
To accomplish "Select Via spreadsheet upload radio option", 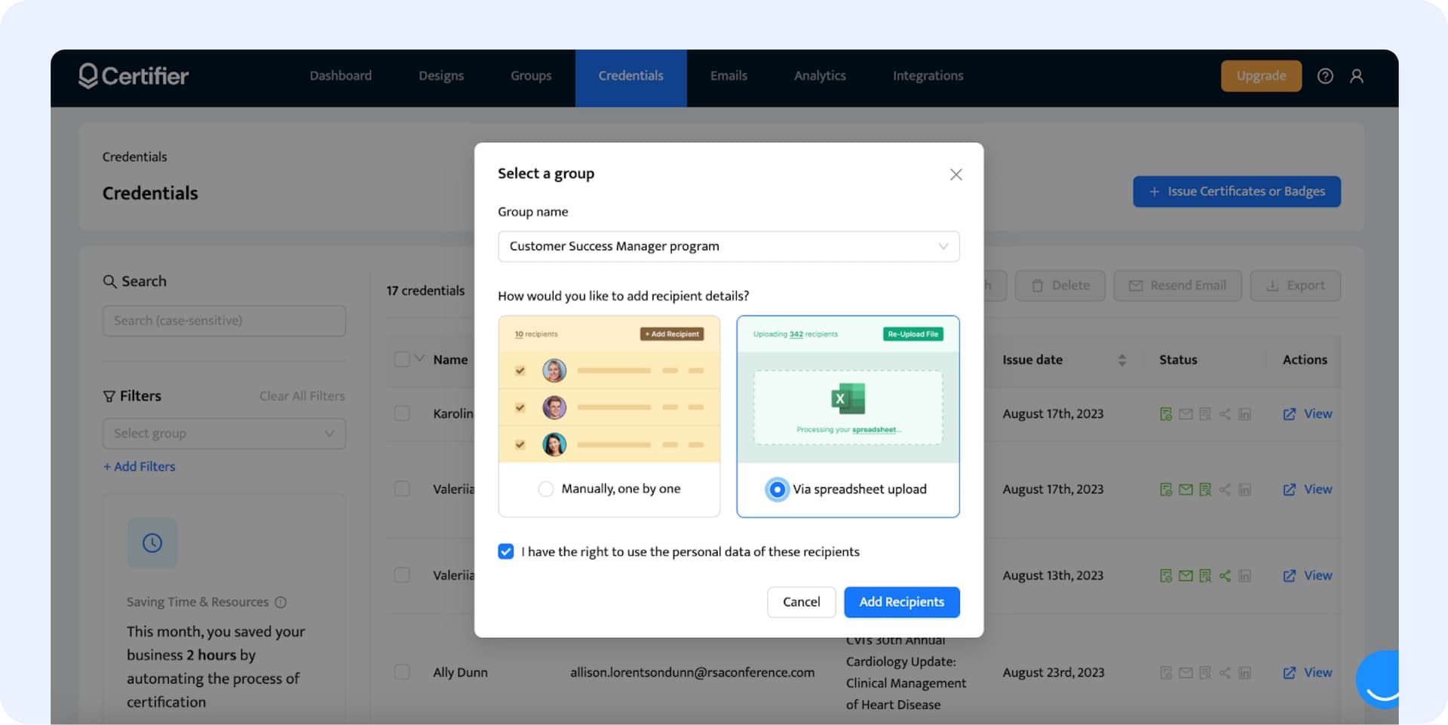I will tap(777, 489).
